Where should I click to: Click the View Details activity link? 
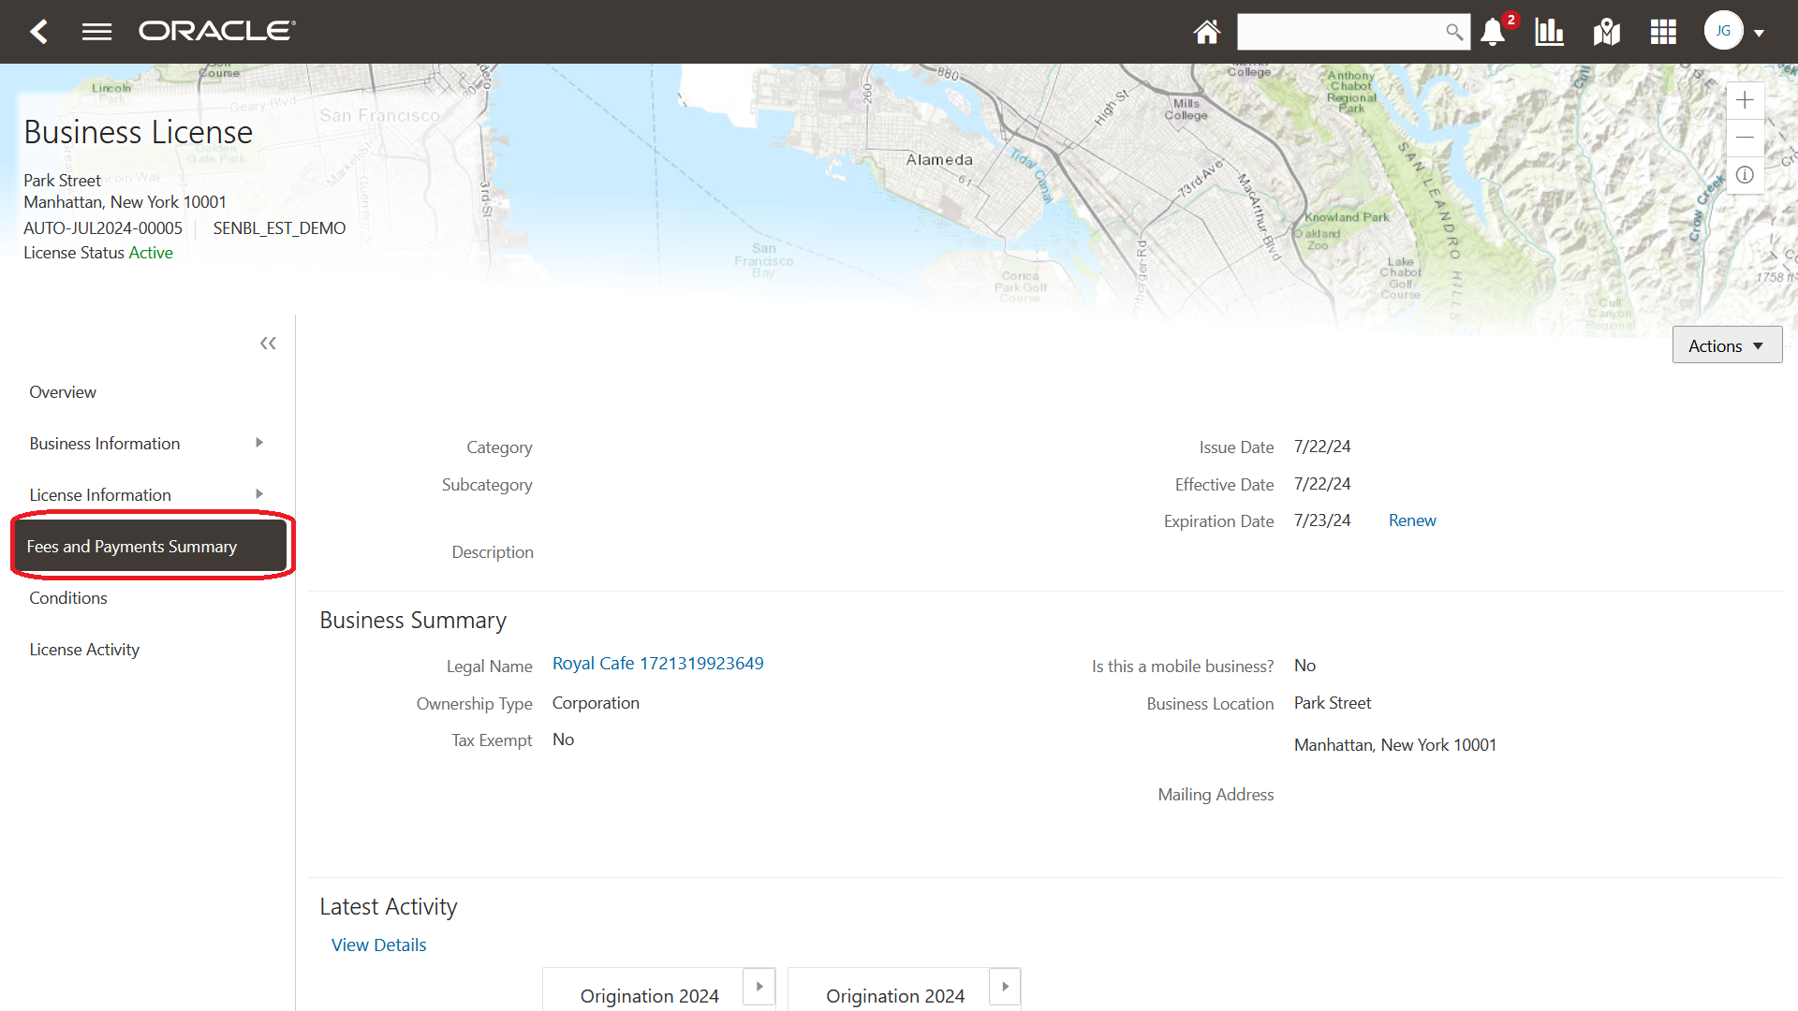pos(378,945)
